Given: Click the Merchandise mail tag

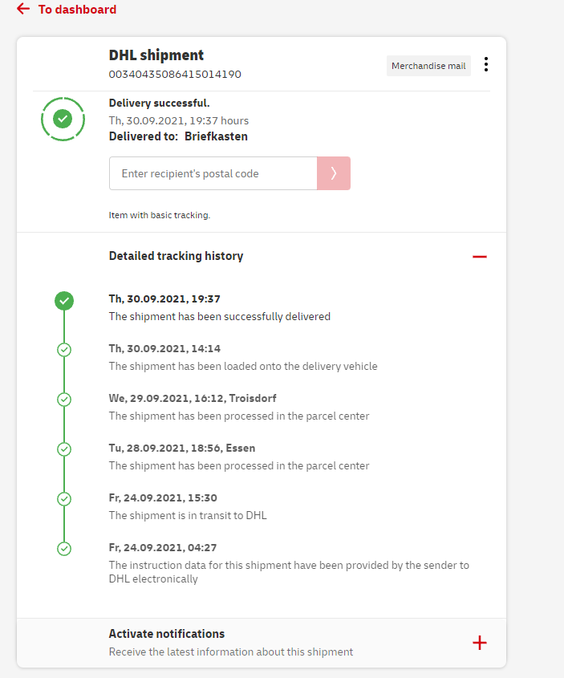Looking at the screenshot, I should coord(428,66).
